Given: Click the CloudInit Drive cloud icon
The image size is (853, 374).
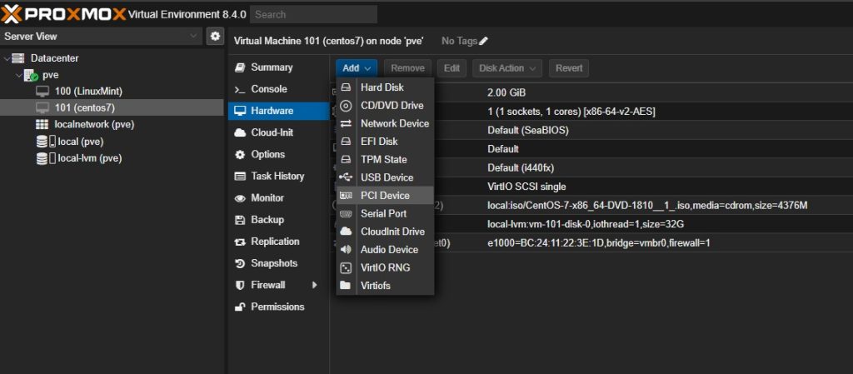Looking at the screenshot, I should pos(346,232).
